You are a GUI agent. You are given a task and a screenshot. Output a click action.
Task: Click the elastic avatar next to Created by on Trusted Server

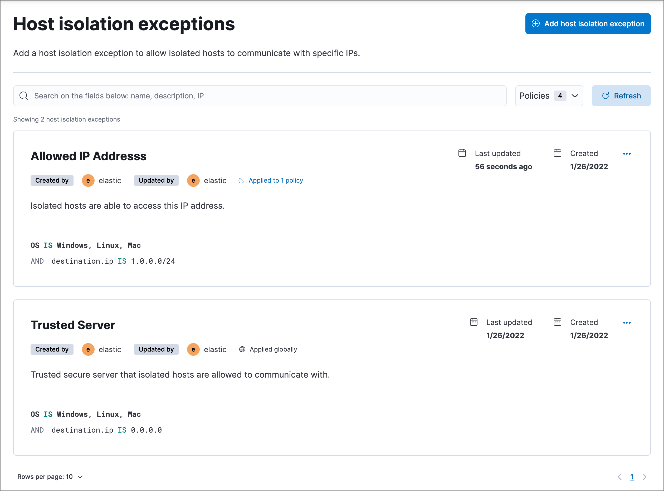pos(88,349)
